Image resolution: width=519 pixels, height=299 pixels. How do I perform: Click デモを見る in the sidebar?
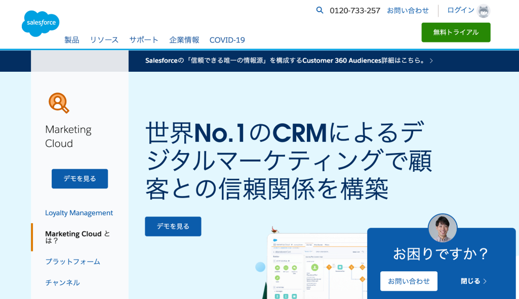[79, 178]
